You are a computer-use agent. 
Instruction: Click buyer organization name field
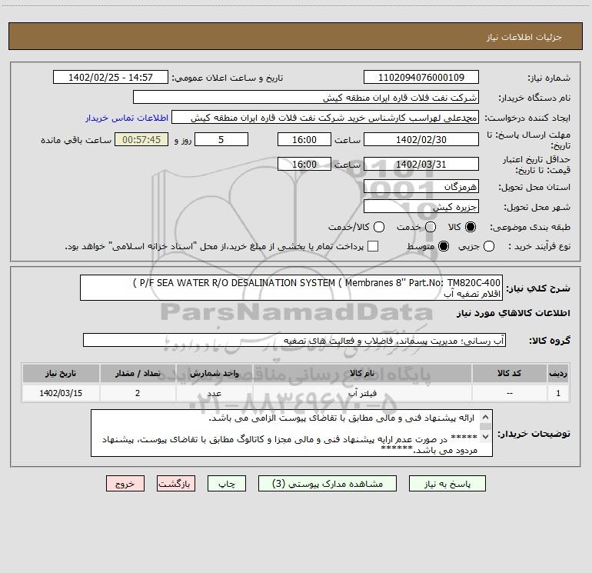[x=306, y=98]
